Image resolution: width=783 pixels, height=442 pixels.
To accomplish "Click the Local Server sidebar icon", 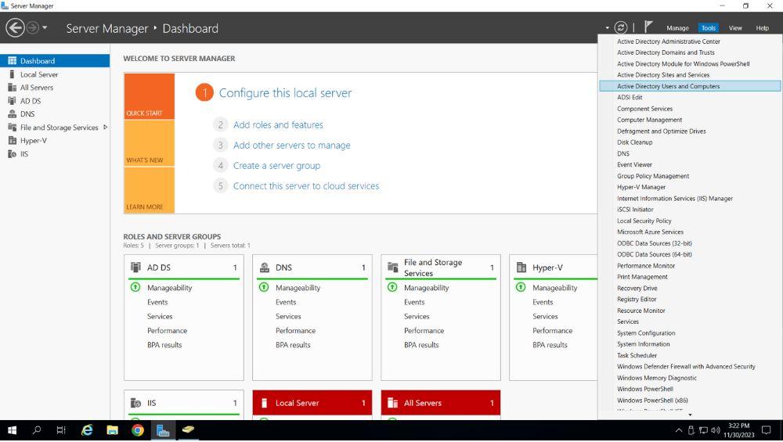I will tap(12, 74).
